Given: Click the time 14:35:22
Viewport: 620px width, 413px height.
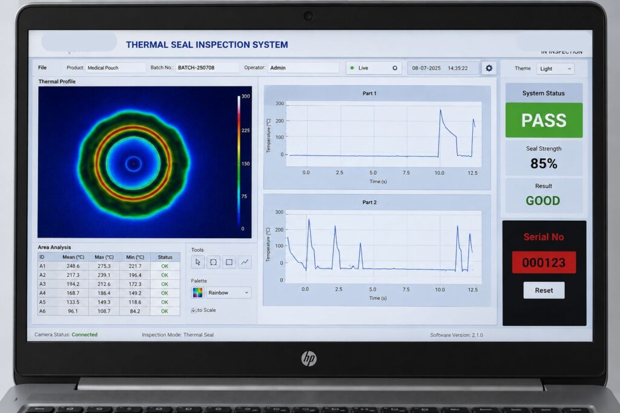Looking at the screenshot, I should point(458,68).
